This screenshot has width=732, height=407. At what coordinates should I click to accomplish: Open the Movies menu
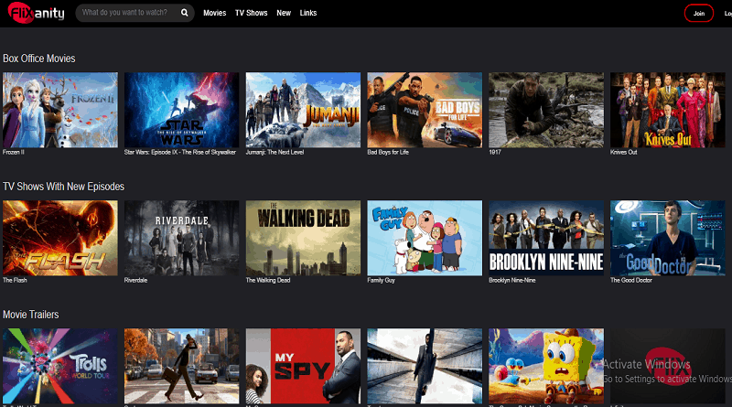214,14
